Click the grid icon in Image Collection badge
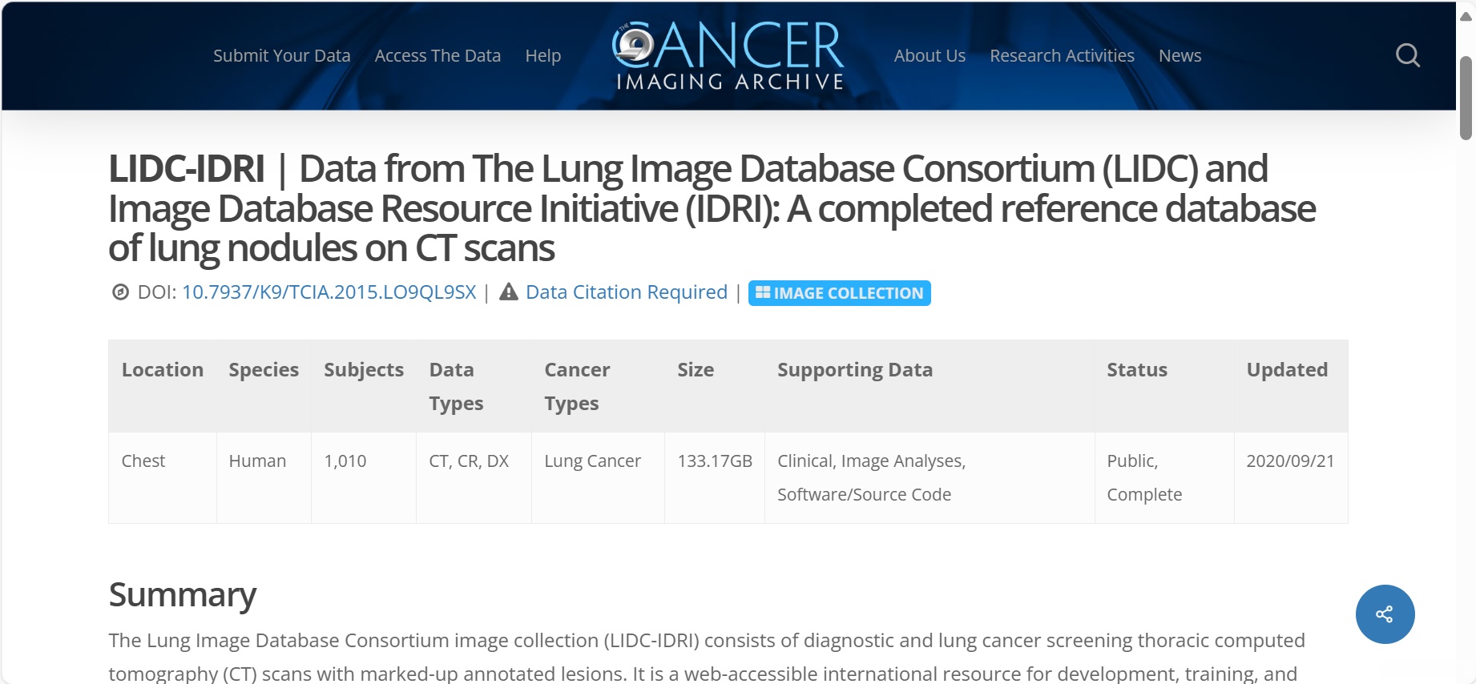 pyautogui.click(x=763, y=292)
